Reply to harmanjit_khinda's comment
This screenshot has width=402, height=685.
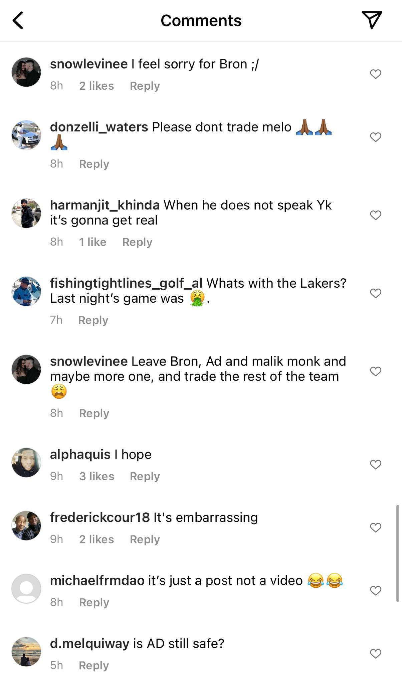point(137,241)
